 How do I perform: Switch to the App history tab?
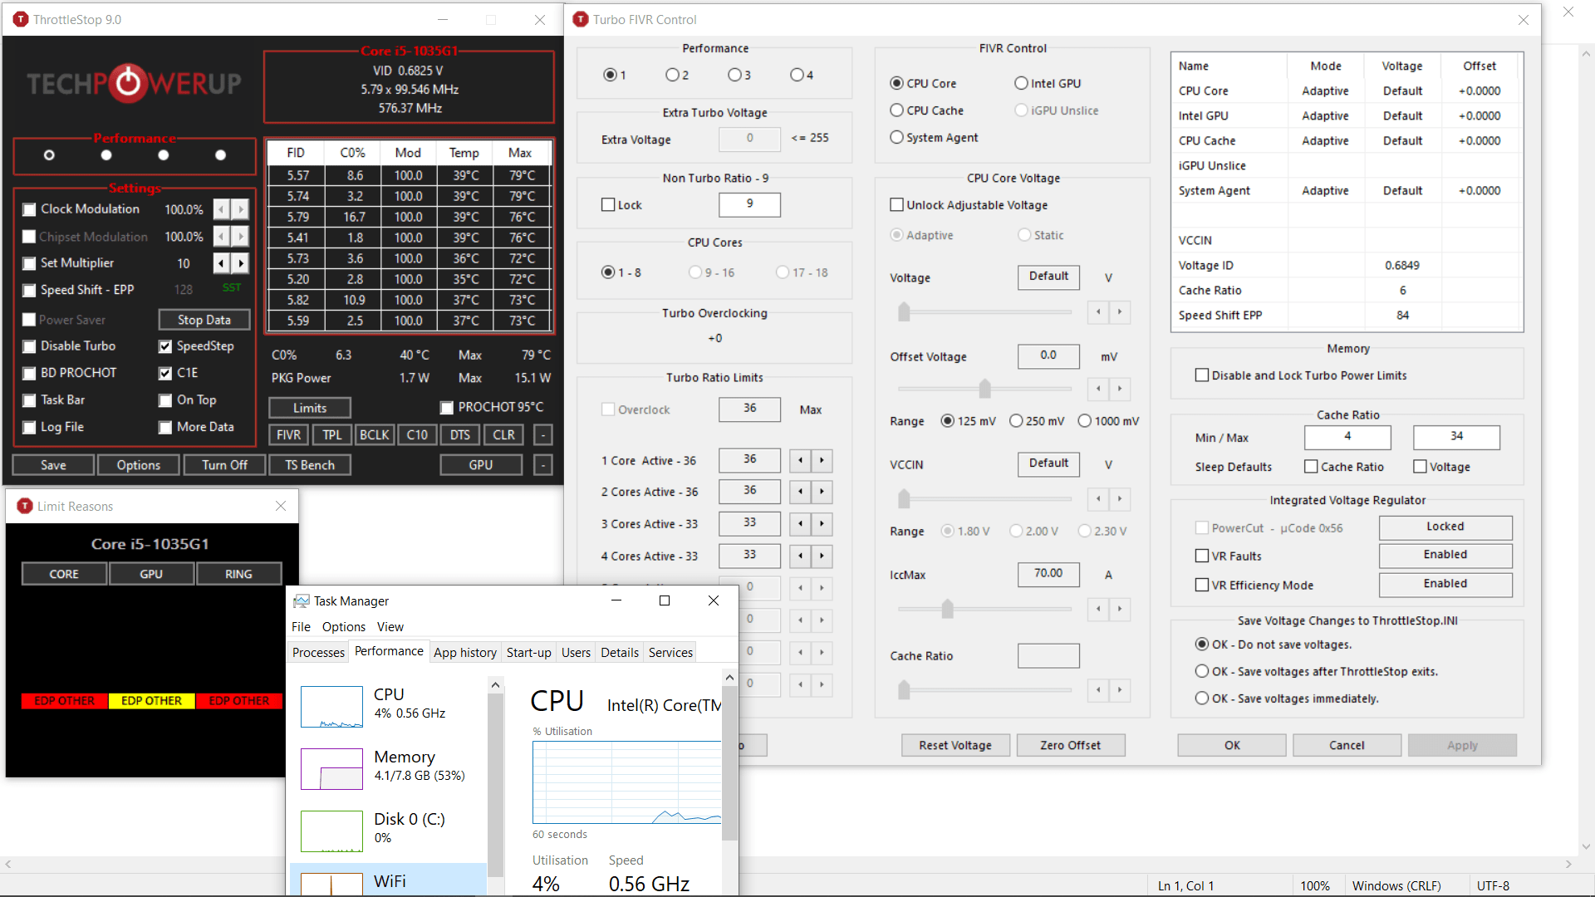pos(465,652)
